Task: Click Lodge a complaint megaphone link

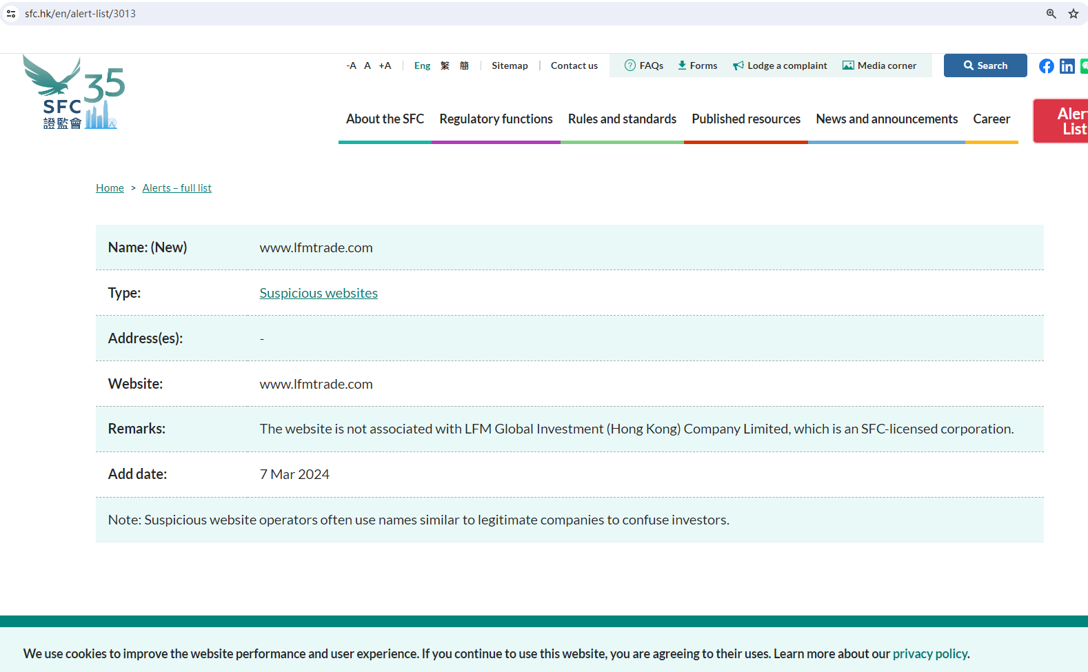Action: pyautogui.click(x=780, y=65)
